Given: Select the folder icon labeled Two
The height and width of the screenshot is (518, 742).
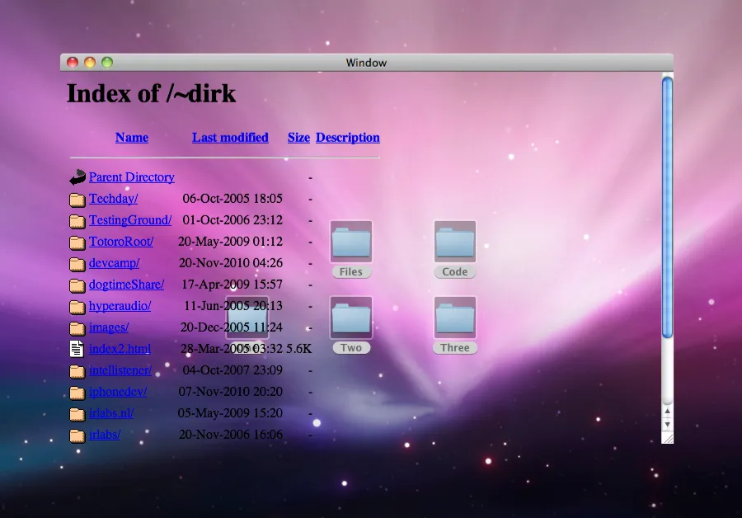Looking at the screenshot, I should pyautogui.click(x=350, y=318).
